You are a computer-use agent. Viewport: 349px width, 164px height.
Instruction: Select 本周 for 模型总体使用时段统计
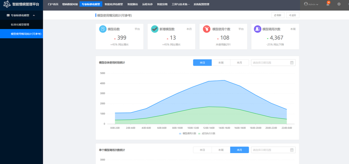point(221,63)
